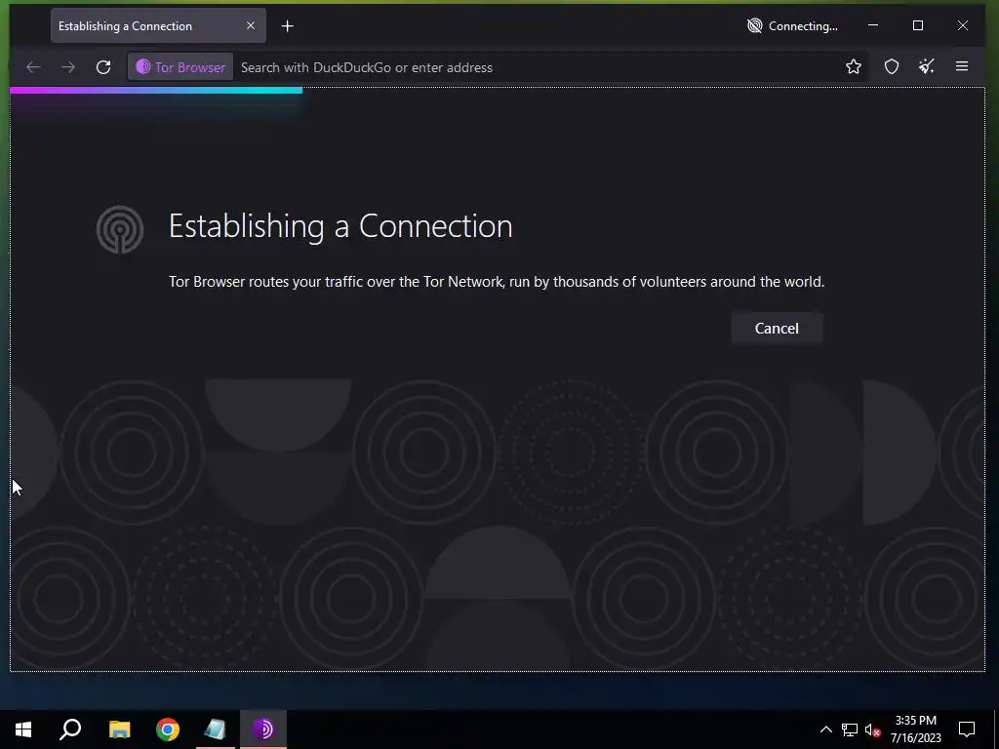Launch Google Chrome from taskbar
The image size is (999, 749).
tap(168, 729)
